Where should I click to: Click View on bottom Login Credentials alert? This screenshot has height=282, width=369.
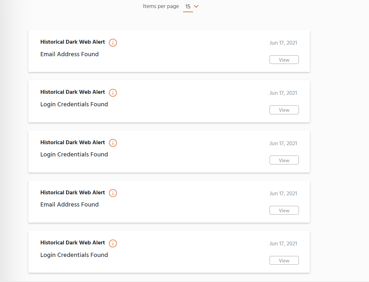[x=284, y=260]
